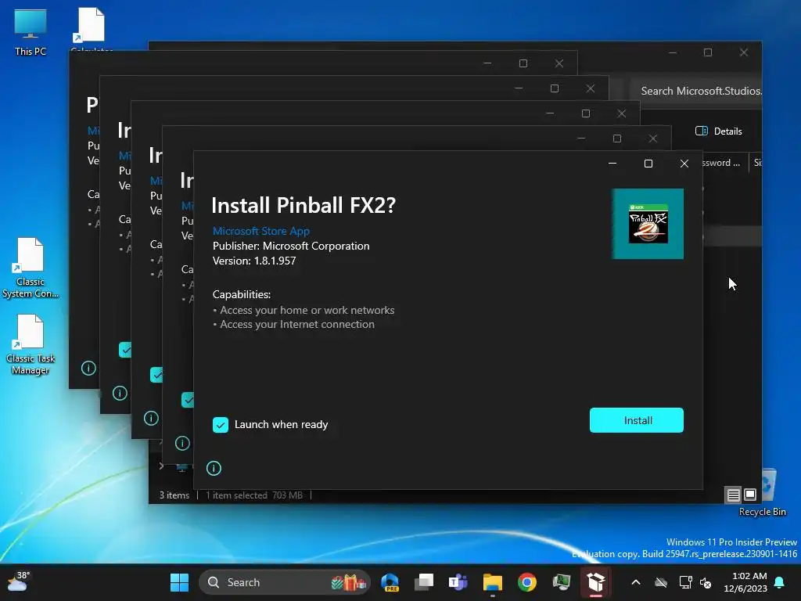Open the monitor app icon beside Chrome on taskbar
Image resolution: width=801 pixels, height=601 pixels.
pyautogui.click(x=562, y=582)
